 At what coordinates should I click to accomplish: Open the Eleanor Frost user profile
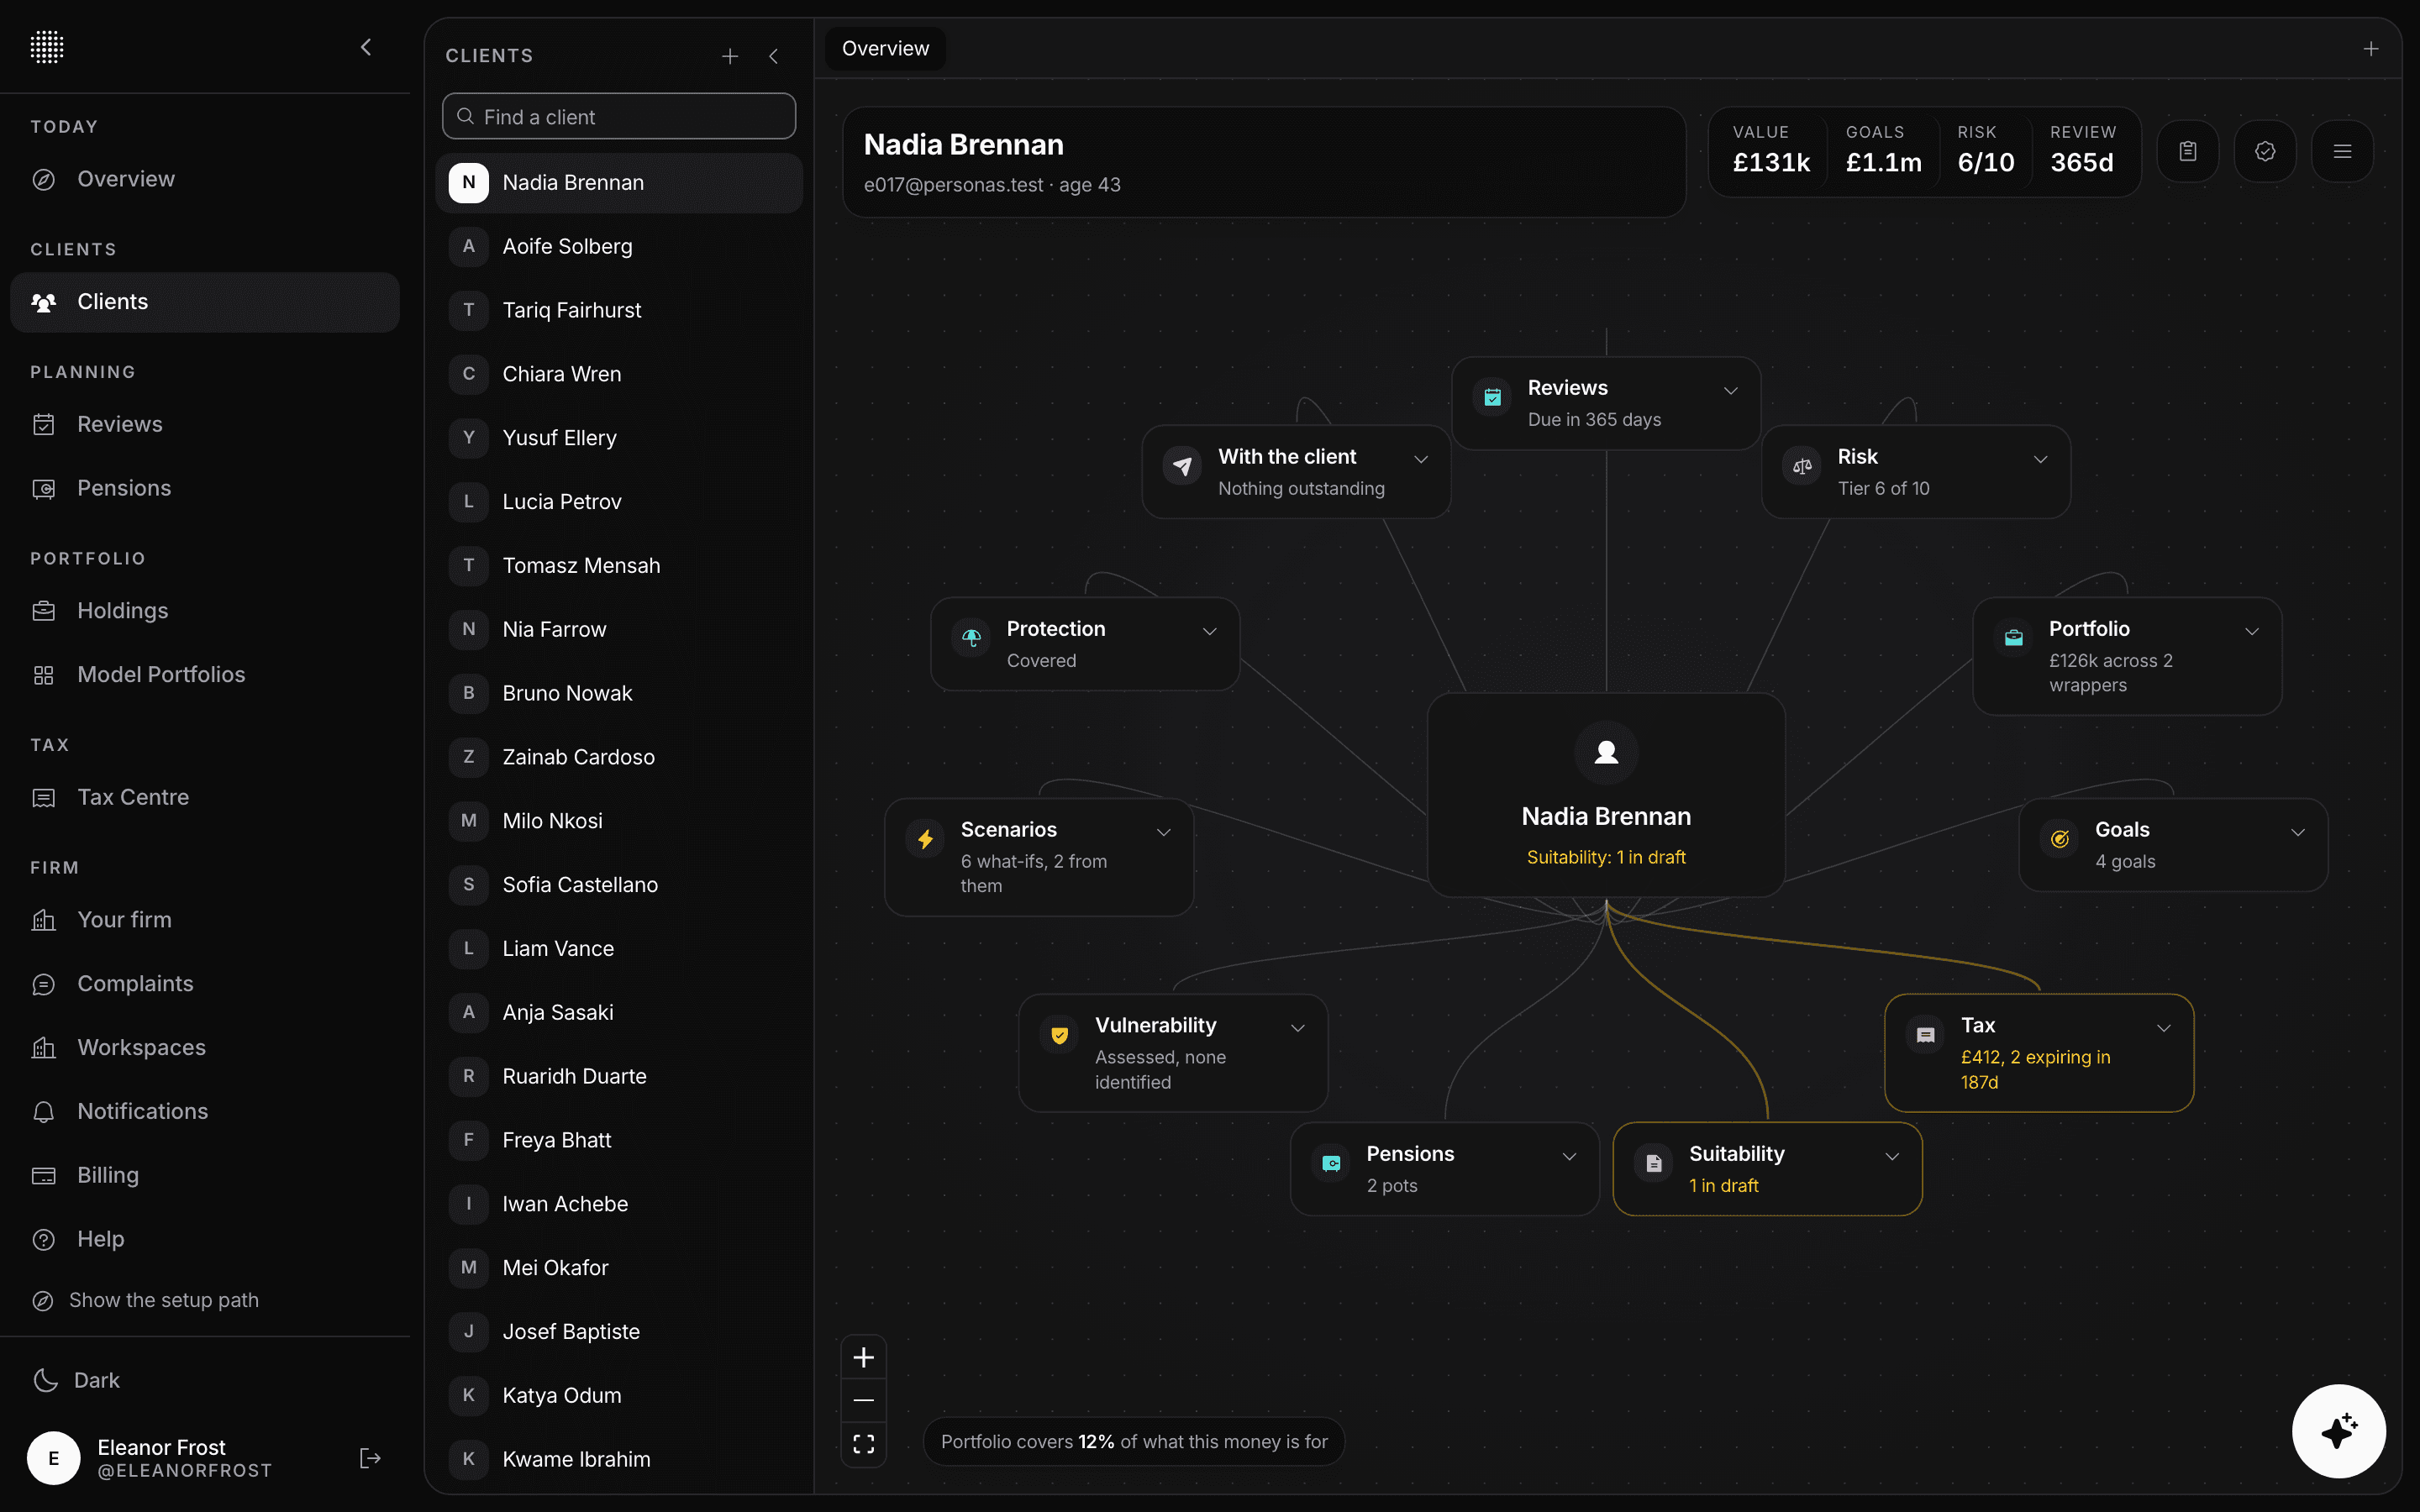pyautogui.click(x=150, y=1458)
